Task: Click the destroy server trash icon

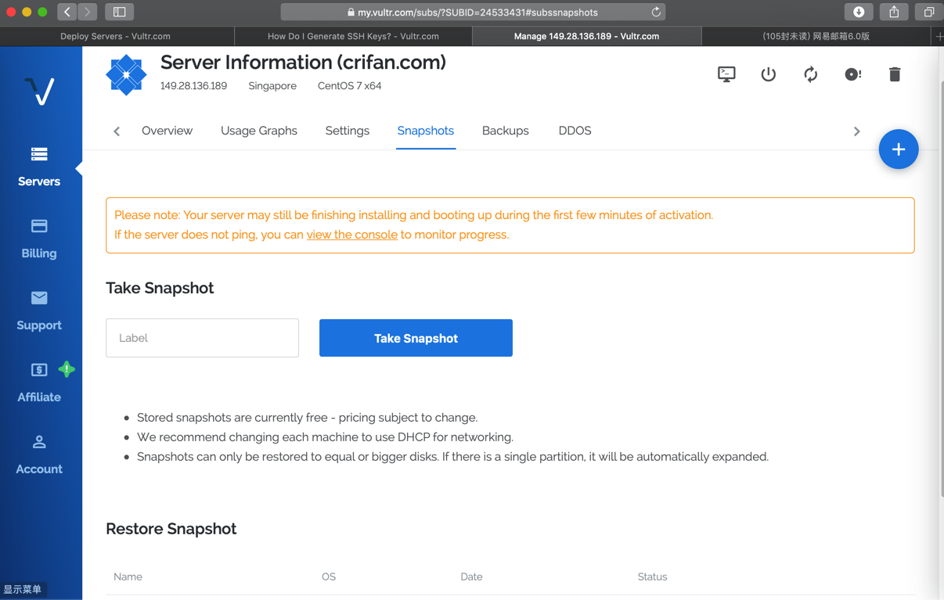Action: coord(895,74)
